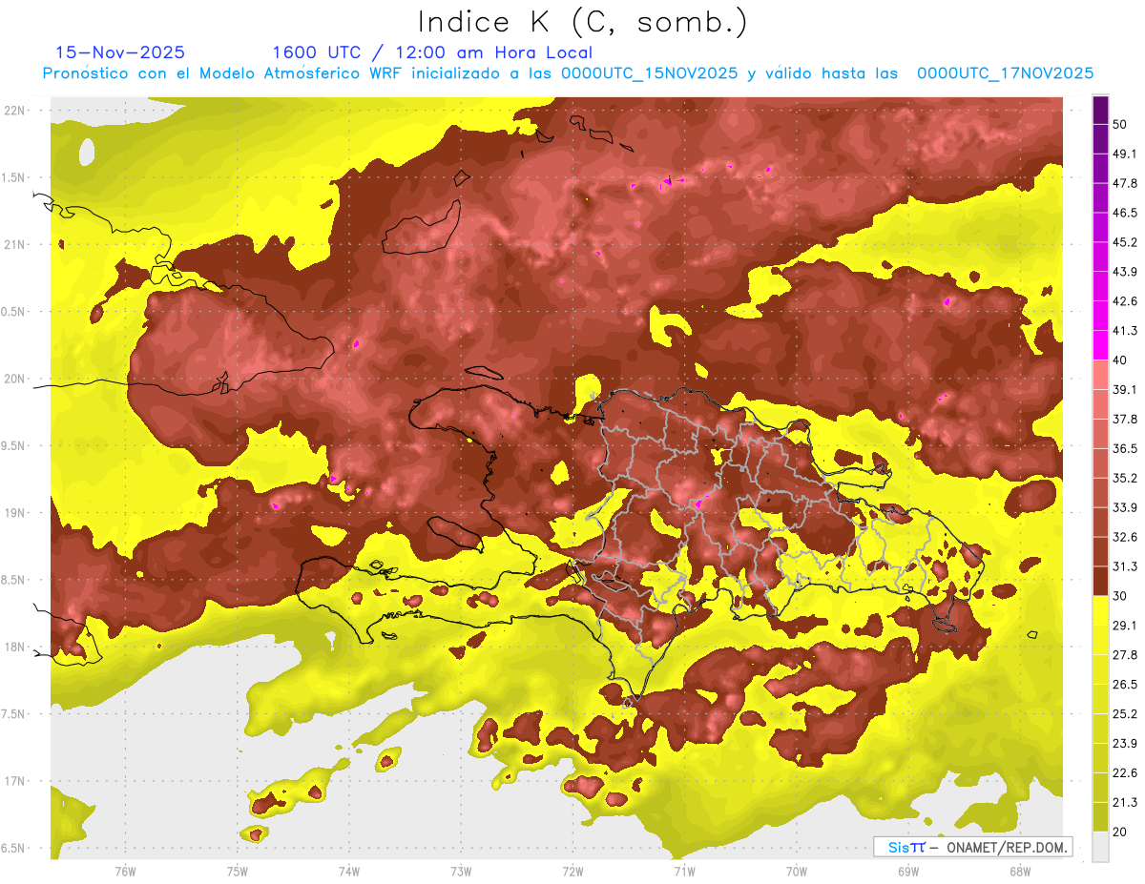Click the color scale label "31.3"
Viewport: 1145px width, 884px height.
(1125, 566)
